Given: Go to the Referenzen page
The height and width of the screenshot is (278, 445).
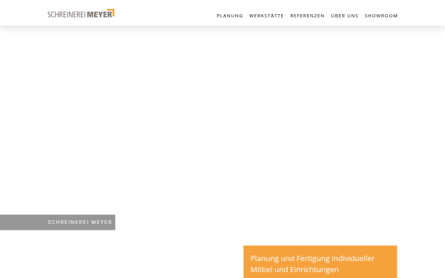Looking at the screenshot, I should coord(307,16).
